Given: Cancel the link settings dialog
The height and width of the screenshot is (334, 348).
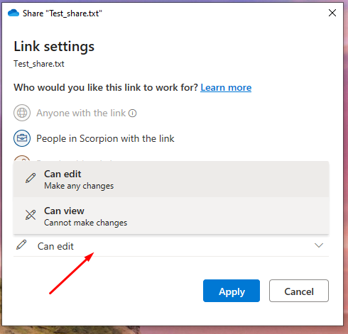Looking at the screenshot, I should point(299,291).
